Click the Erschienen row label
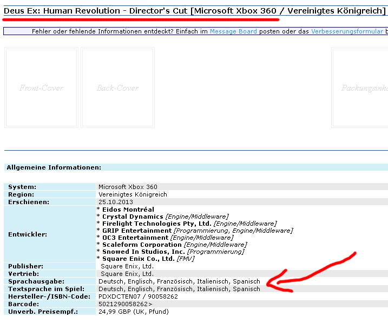 tap(29, 202)
